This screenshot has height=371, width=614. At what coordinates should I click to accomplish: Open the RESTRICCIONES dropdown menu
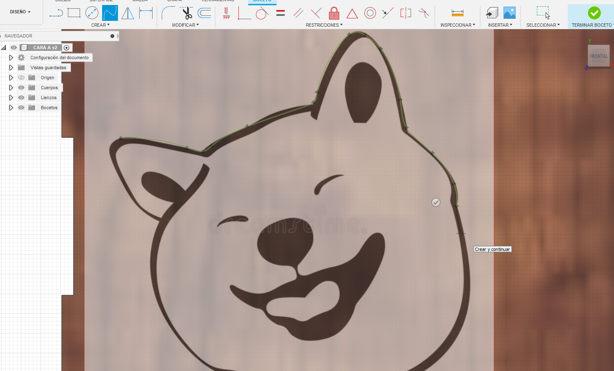(x=324, y=25)
